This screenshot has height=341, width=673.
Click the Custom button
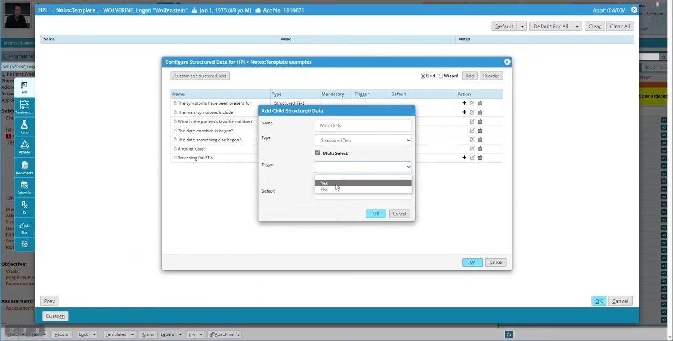(55, 316)
